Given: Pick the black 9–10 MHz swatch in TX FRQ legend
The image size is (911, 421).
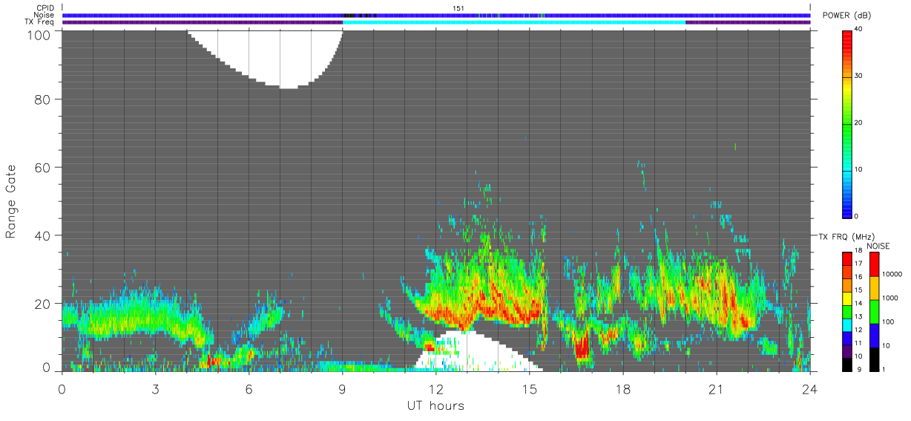Looking at the screenshot, I should [846, 364].
